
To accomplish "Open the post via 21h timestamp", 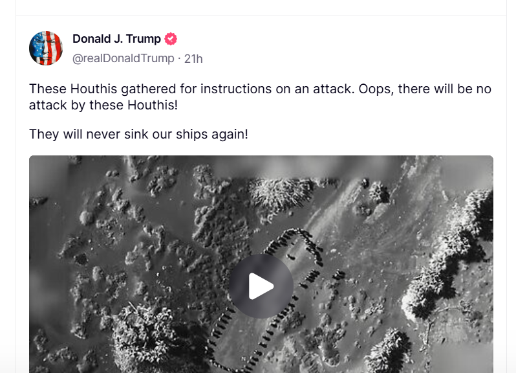I will 193,59.
